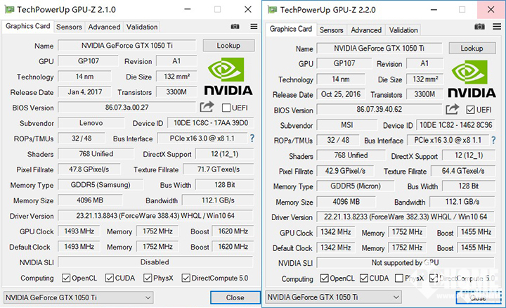This screenshot has width=506, height=308.
Task: Click GPU Clock value 1493 MHz
Action: pos(79,231)
